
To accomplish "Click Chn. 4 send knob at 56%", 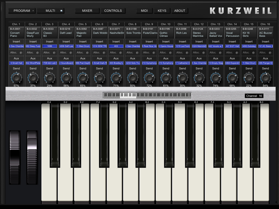I will point(66,78).
